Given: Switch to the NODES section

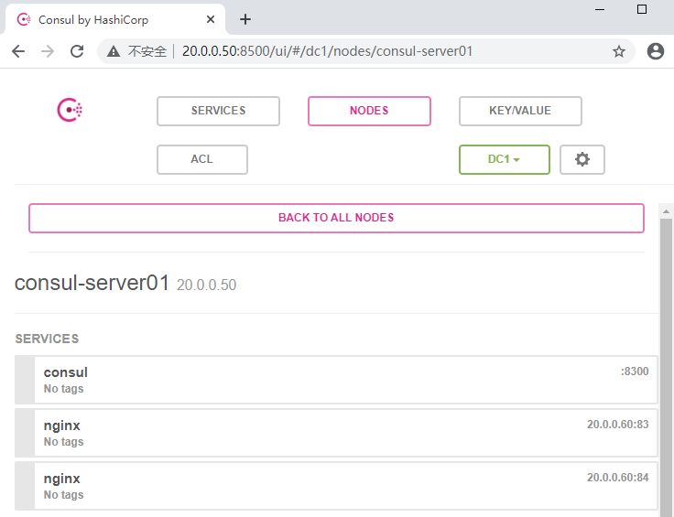Looking at the screenshot, I should tap(369, 111).
